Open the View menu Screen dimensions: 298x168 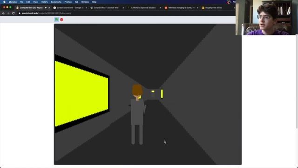(x=35, y=2)
